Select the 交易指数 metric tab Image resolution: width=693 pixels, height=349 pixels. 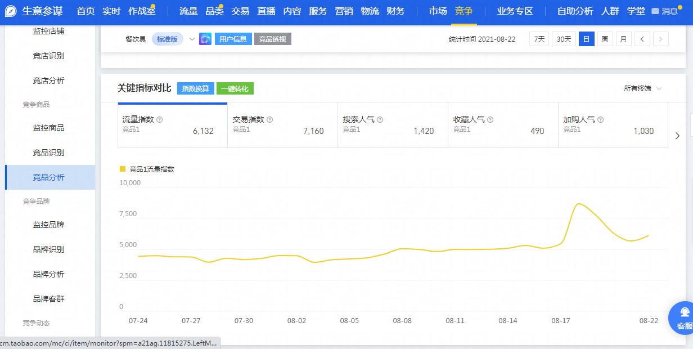(x=281, y=125)
